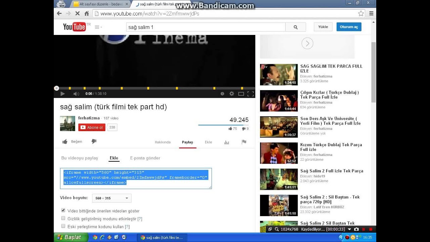Click the browser forward arrow
The width and height of the screenshot is (430, 242).
69,13
